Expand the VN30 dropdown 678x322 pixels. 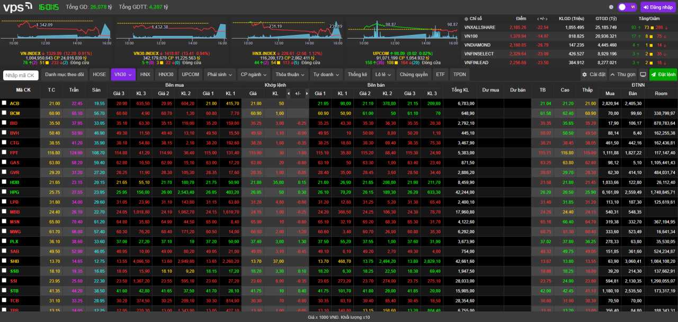pyautogui.click(x=123, y=75)
